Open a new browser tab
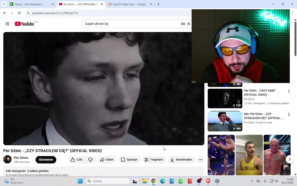 click(x=158, y=4)
